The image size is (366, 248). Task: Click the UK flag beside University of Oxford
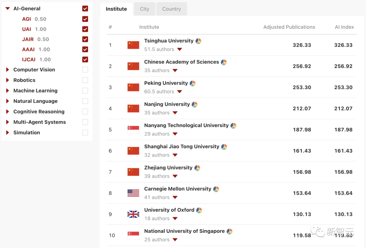[x=133, y=214]
